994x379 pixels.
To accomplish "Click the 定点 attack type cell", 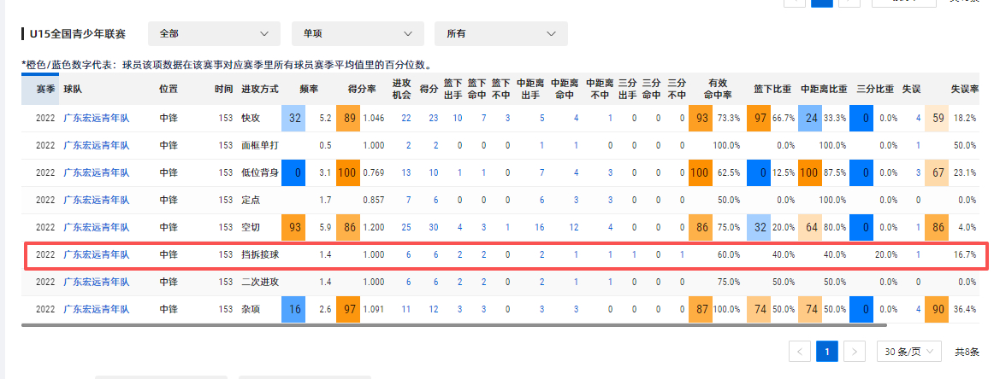I will coord(251,200).
